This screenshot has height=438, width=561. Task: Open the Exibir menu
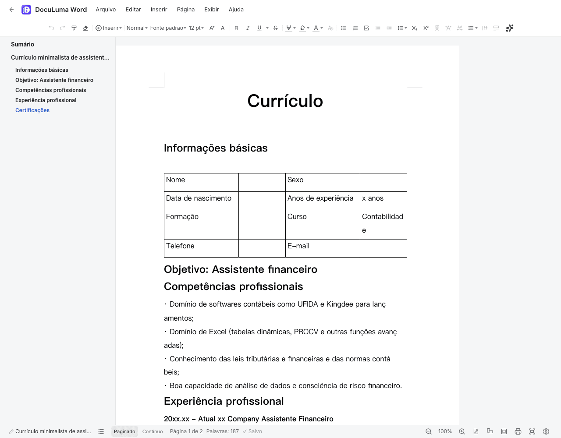tap(212, 10)
